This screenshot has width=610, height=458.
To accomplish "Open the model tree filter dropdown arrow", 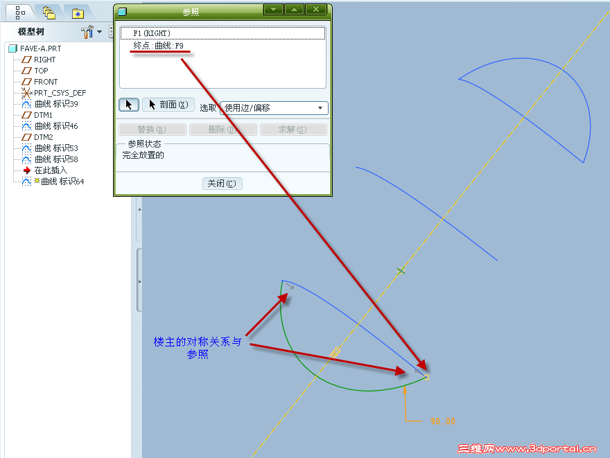I will [x=99, y=30].
